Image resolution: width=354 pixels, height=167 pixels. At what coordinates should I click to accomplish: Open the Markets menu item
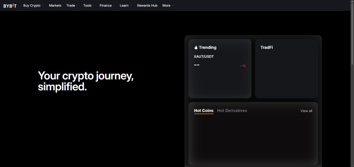(55, 6)
